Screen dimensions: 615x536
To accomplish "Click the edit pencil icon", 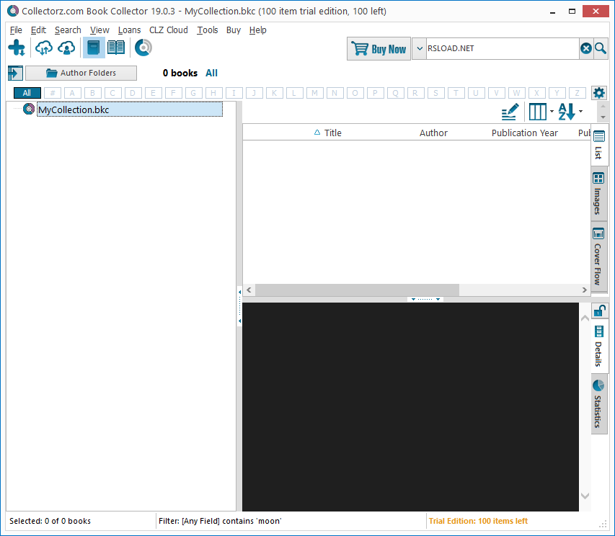I will click(510, 112).
